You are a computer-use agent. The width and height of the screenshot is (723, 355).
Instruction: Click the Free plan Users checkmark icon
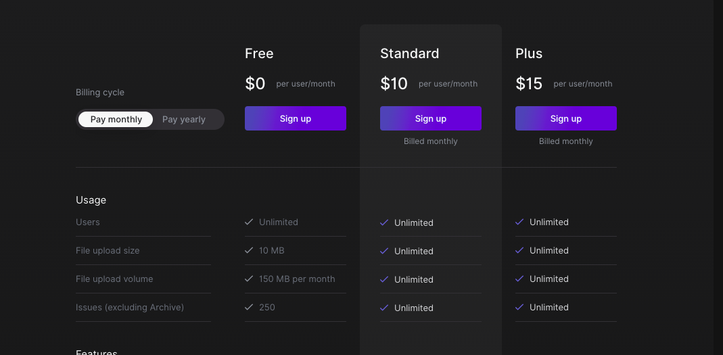[249, 222]
